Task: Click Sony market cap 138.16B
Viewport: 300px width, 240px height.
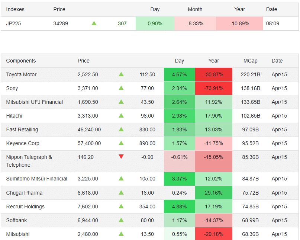Action: point(251,88)
